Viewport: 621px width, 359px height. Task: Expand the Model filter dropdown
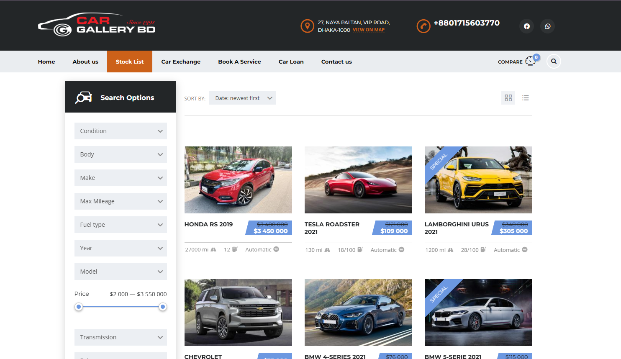click(x=121, y=272)
